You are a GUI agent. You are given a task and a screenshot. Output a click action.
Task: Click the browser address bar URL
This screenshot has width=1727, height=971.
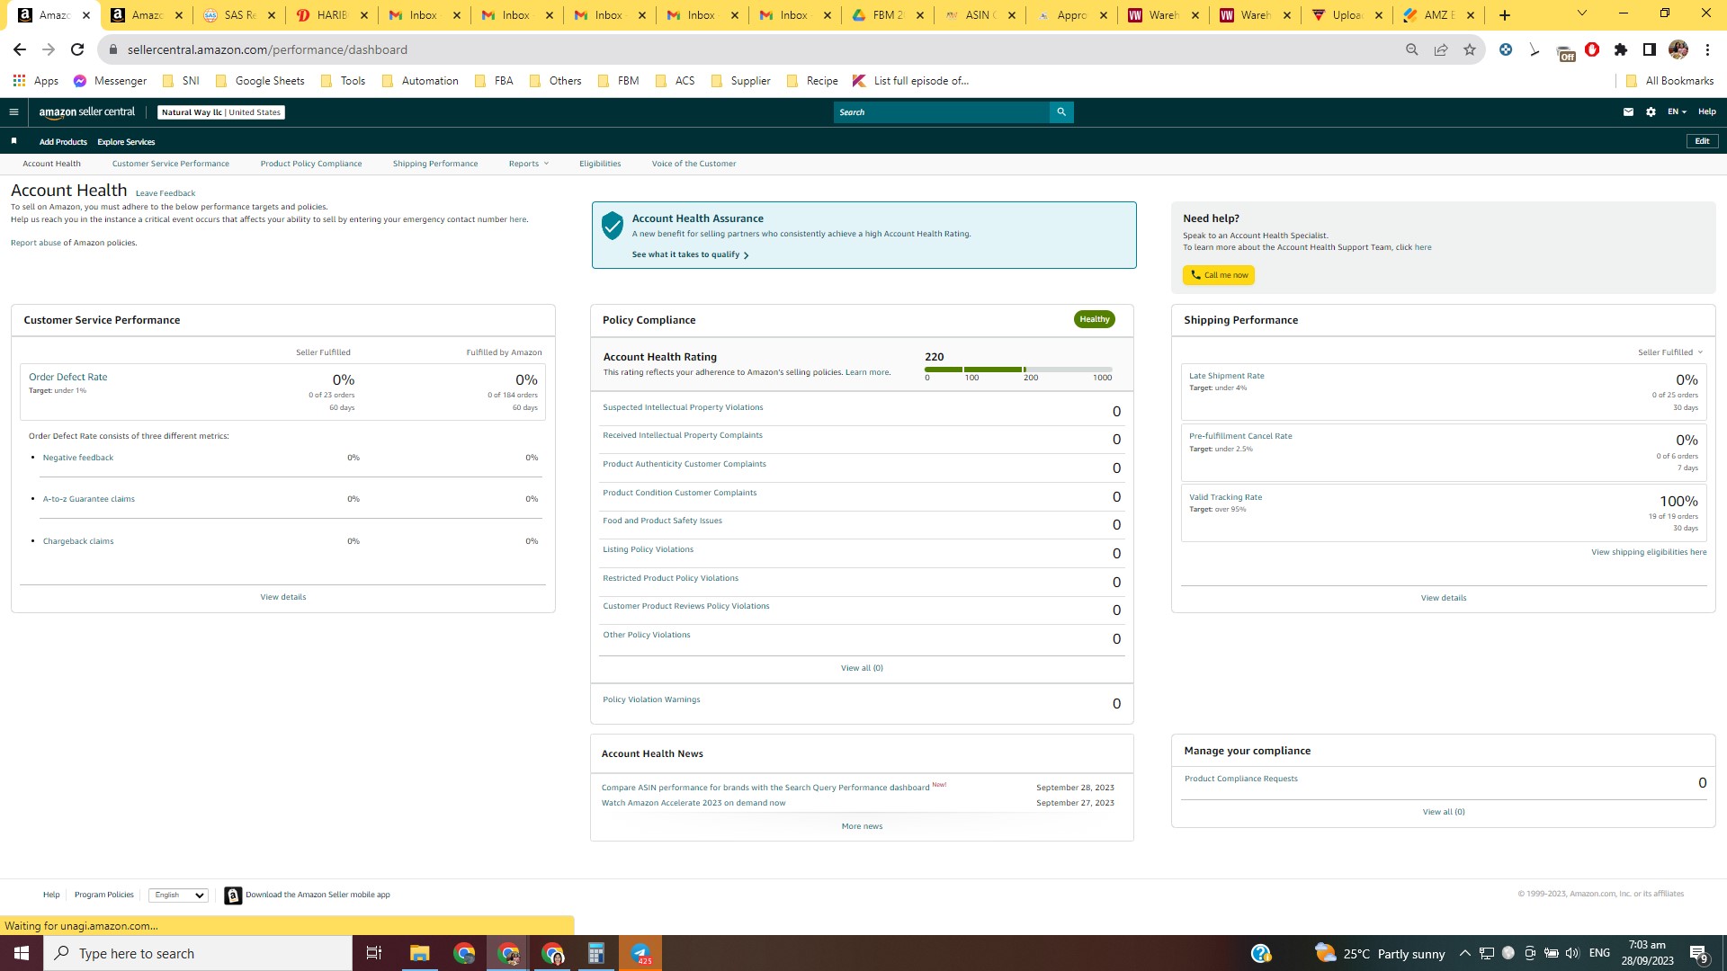point(267,49)
